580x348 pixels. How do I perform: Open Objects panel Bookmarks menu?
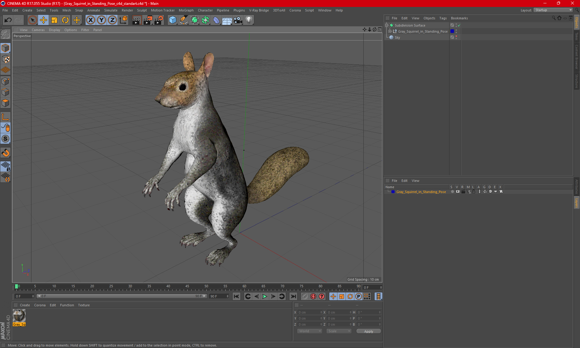[459, 18]
